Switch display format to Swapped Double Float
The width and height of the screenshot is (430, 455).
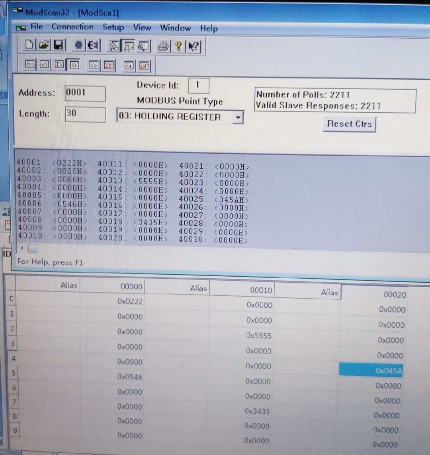144,66
